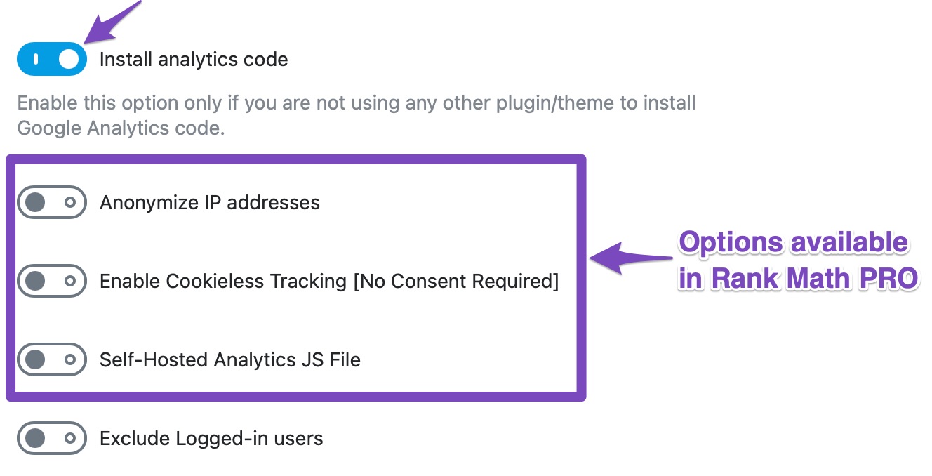932x476 pixels.
Task: Enable the Anonymize IP addresses toggle
Action: pos(52,203)
